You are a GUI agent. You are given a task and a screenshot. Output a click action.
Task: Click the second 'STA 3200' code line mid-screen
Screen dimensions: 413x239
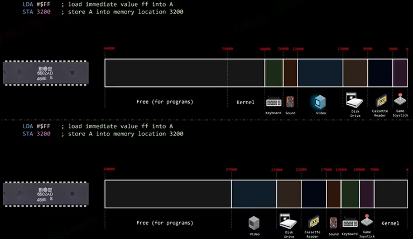36,134
